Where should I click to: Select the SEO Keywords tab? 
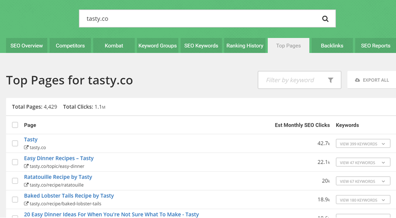pos(201,46)
